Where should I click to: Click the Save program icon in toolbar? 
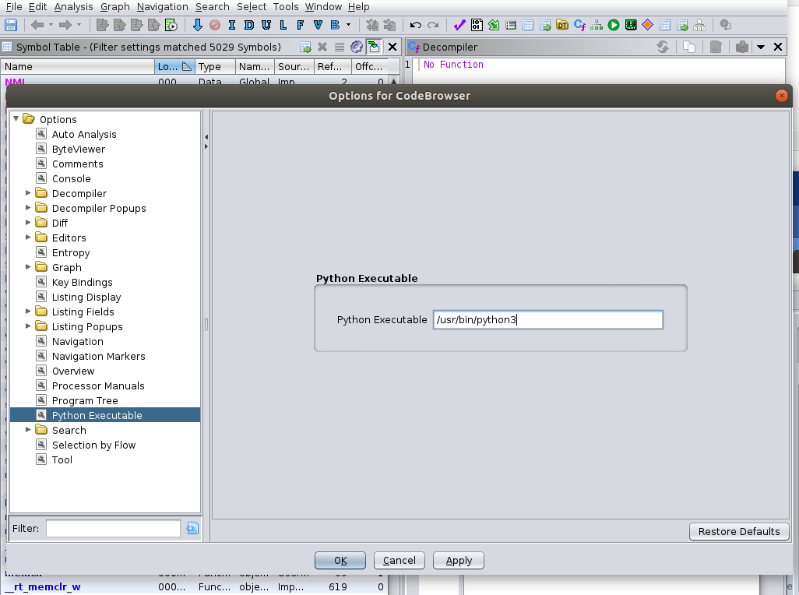coord(11,25)
